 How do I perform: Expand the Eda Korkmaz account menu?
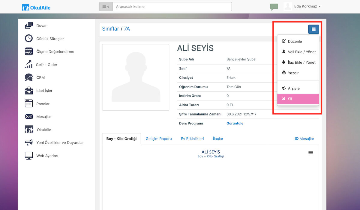pyautogui.click(x=307, y=7)
